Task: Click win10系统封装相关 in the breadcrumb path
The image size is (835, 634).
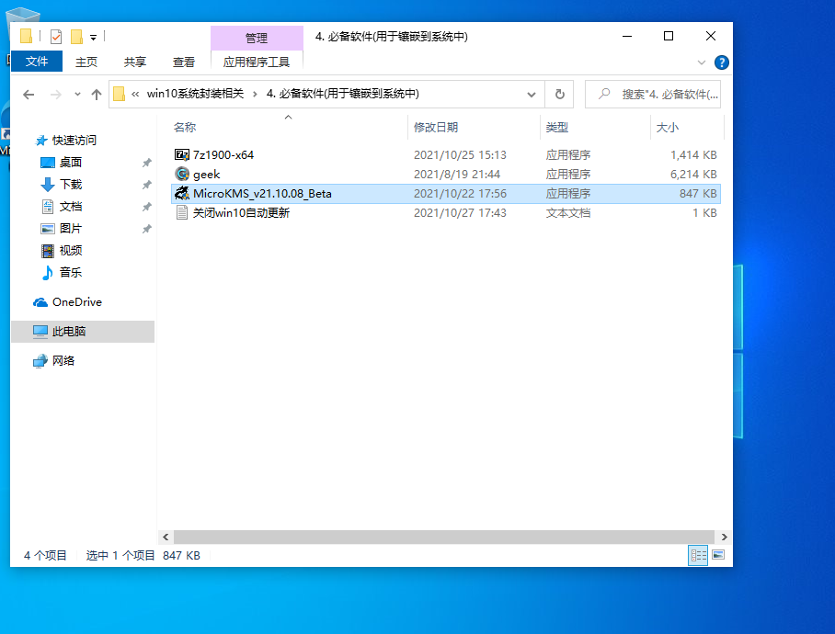Action: click(x=195, y=94)
